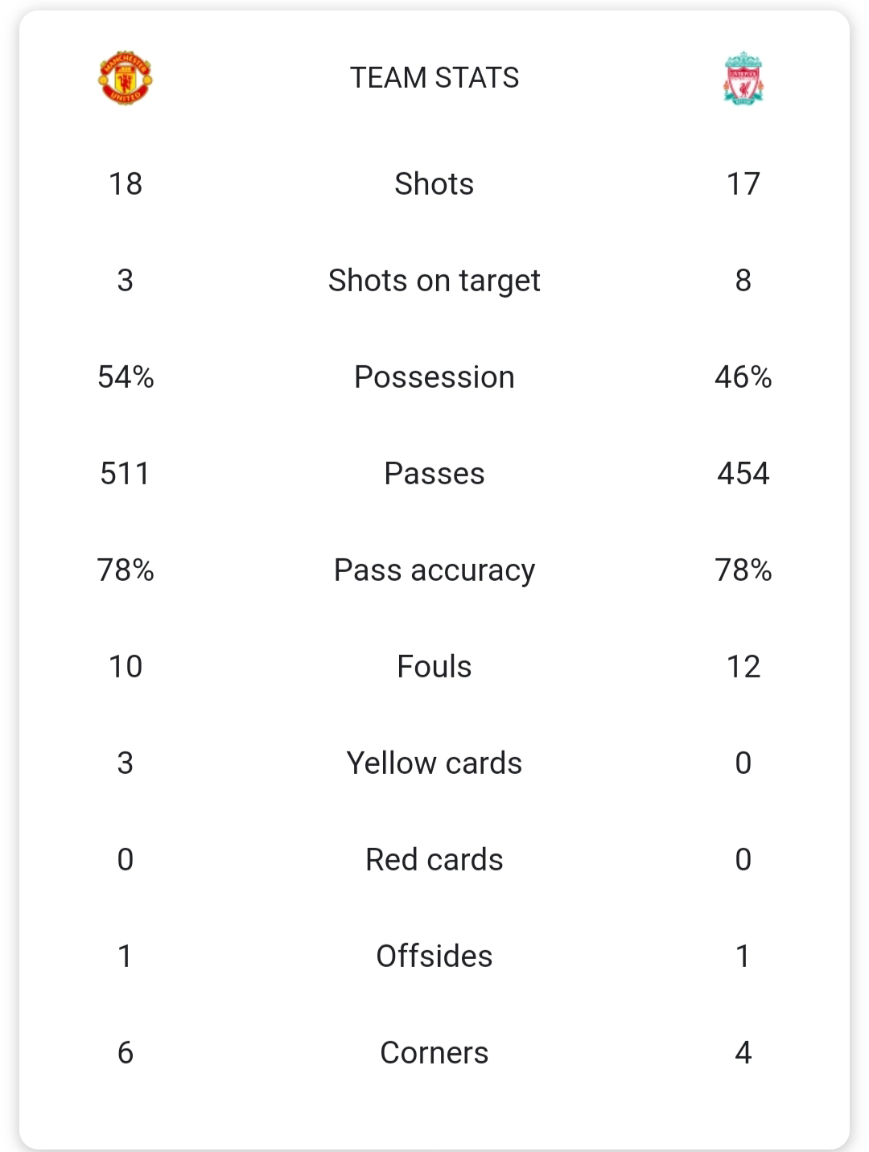The width and height of the screenshot is (869, 1152).
Task: Select Manchester United's 54% possession value
Action: (126, 376)
